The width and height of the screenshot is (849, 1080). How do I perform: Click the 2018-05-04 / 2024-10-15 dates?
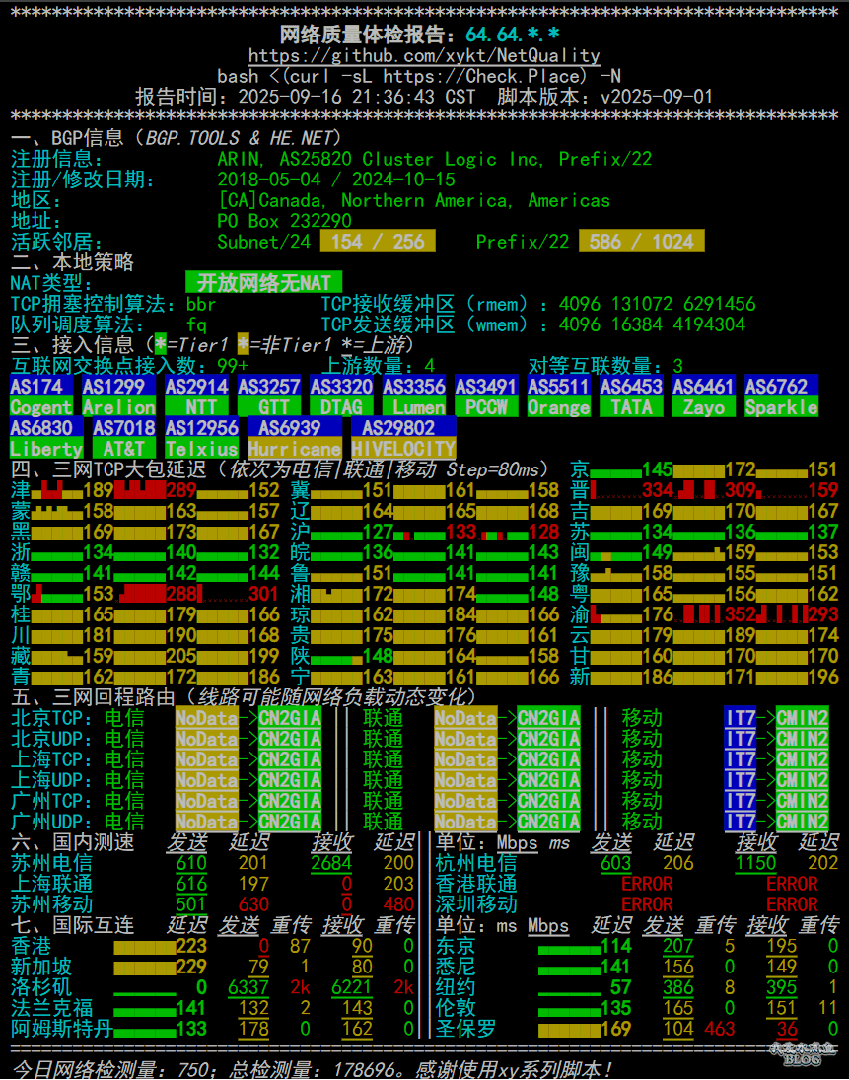tap(336, 180)
